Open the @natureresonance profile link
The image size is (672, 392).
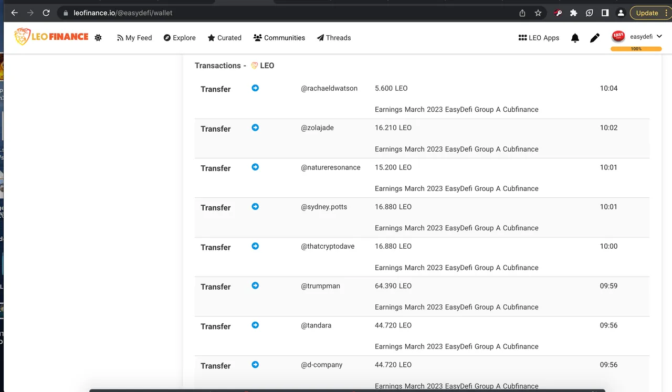click(x=331, y=167)
